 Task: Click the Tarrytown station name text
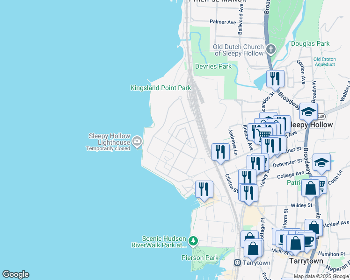pyautogui.click(x=256, y=263)
